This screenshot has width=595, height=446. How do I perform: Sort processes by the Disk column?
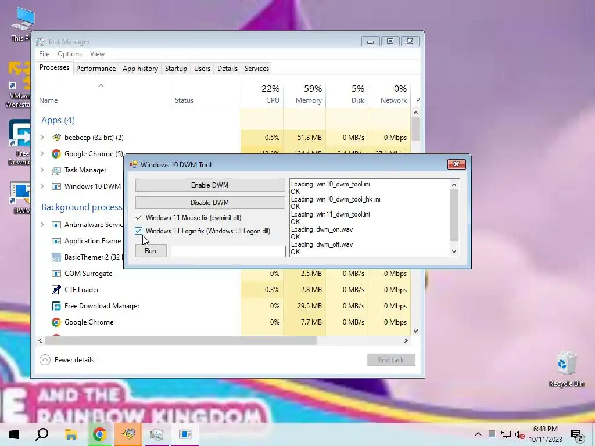pos(347,94)
